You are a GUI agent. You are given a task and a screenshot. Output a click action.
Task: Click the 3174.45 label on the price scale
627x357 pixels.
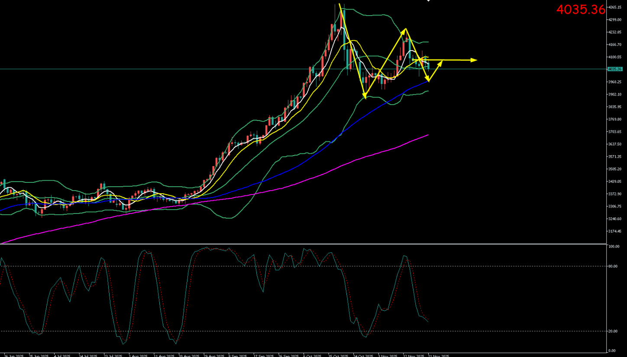pyautogui.click(x=615, y=231)
